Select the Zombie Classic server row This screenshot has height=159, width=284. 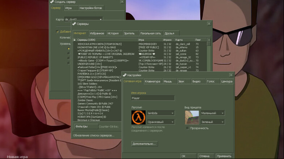[x=97, y=100]
